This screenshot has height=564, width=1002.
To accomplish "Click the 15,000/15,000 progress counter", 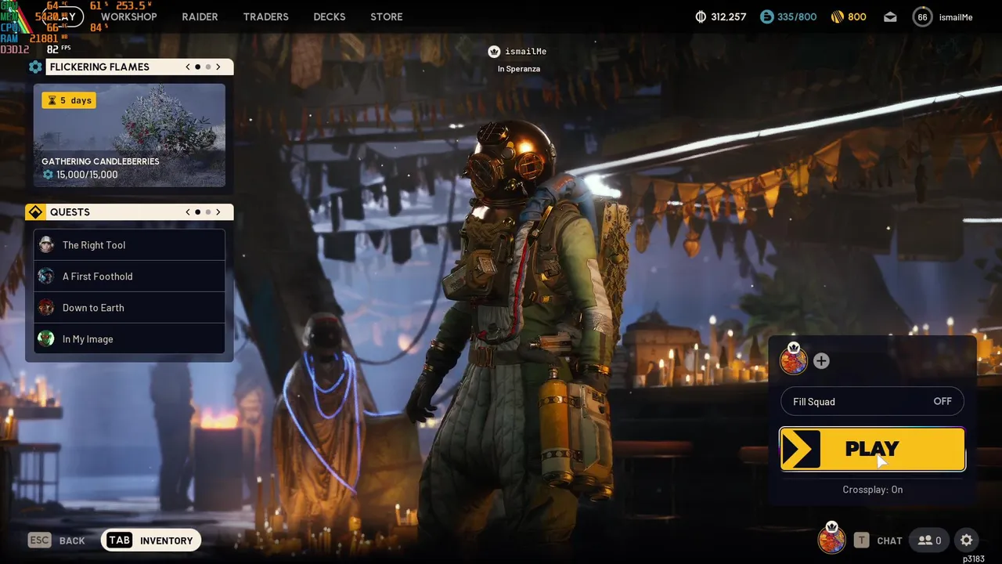I will tap(80, 175).
